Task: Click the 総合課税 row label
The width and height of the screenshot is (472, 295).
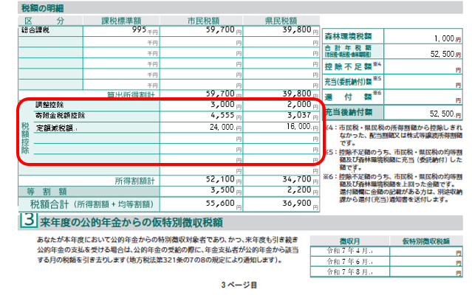Action: pos(35,30)
